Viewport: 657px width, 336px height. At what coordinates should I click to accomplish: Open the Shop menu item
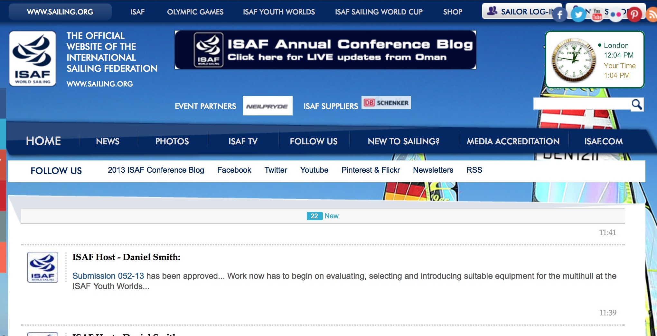(x=453, y=12)
